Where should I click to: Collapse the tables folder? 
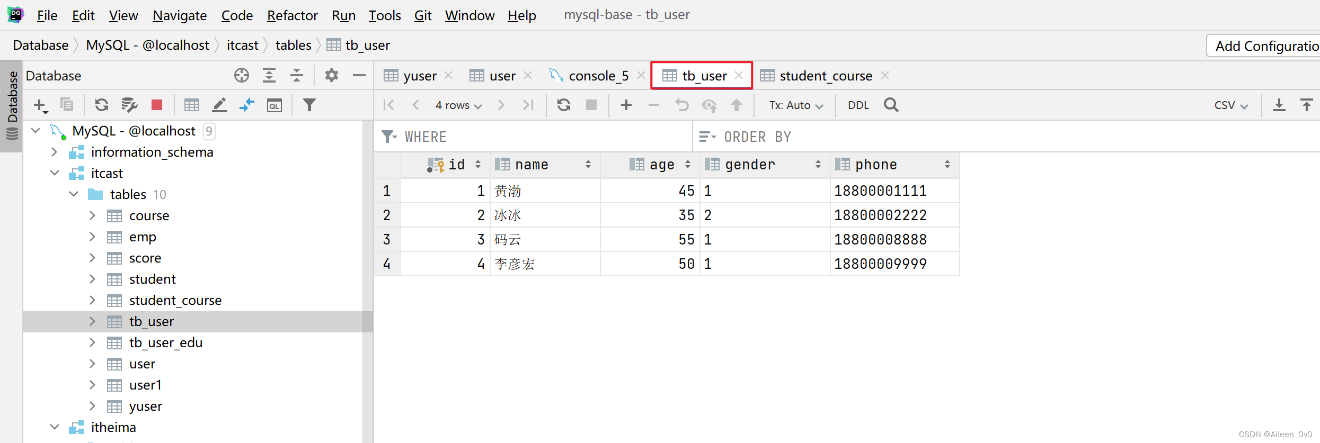click(x=74, y=194)
